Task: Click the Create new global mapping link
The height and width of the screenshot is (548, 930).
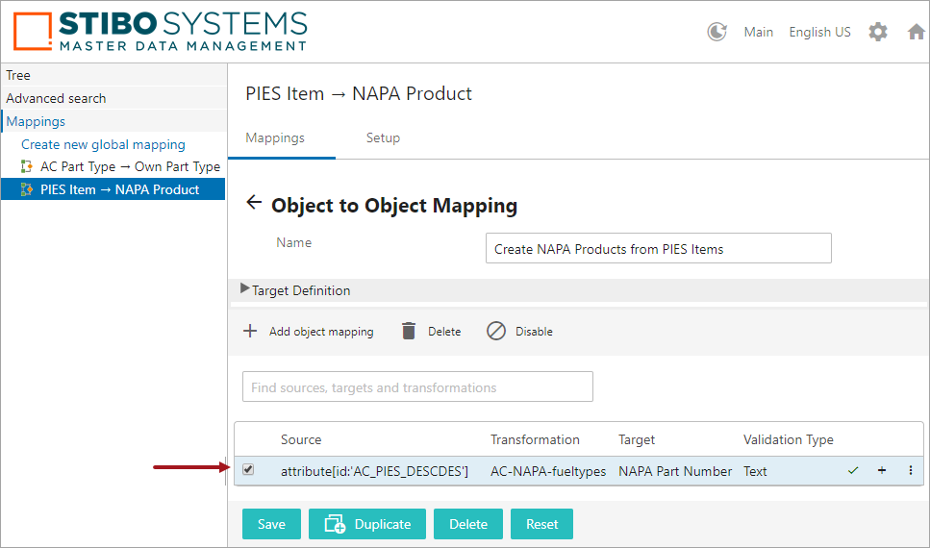Action: pos(103,145)
